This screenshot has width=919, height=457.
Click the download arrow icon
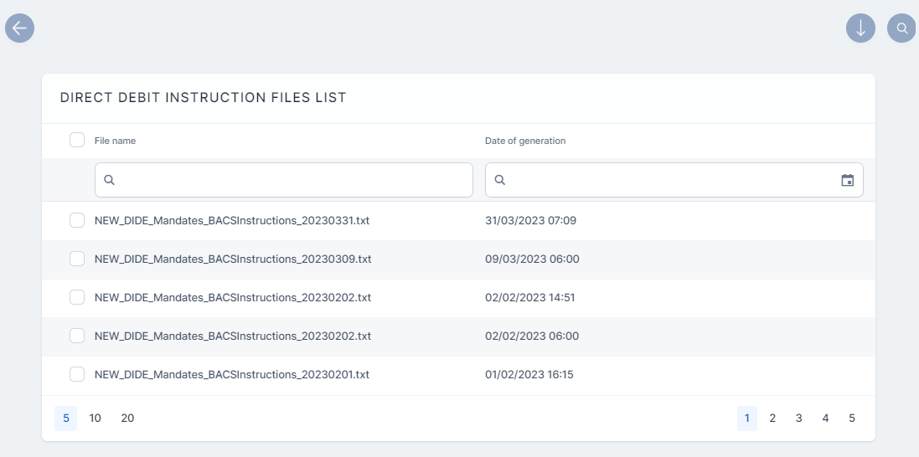click(x=860, y=28)
